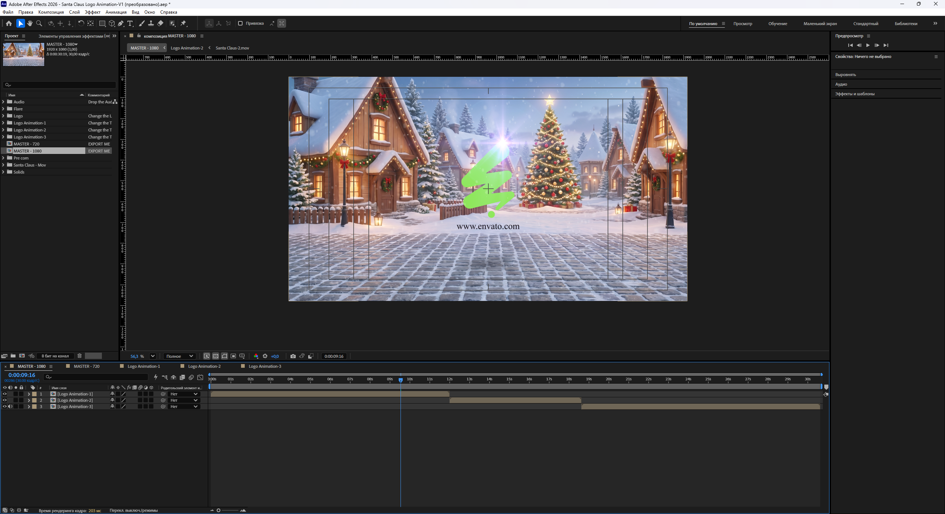The width and height of the screenshot is (945, 514).
Task: Expand the Audio folder in Project panel
Action: click(3, 102)
